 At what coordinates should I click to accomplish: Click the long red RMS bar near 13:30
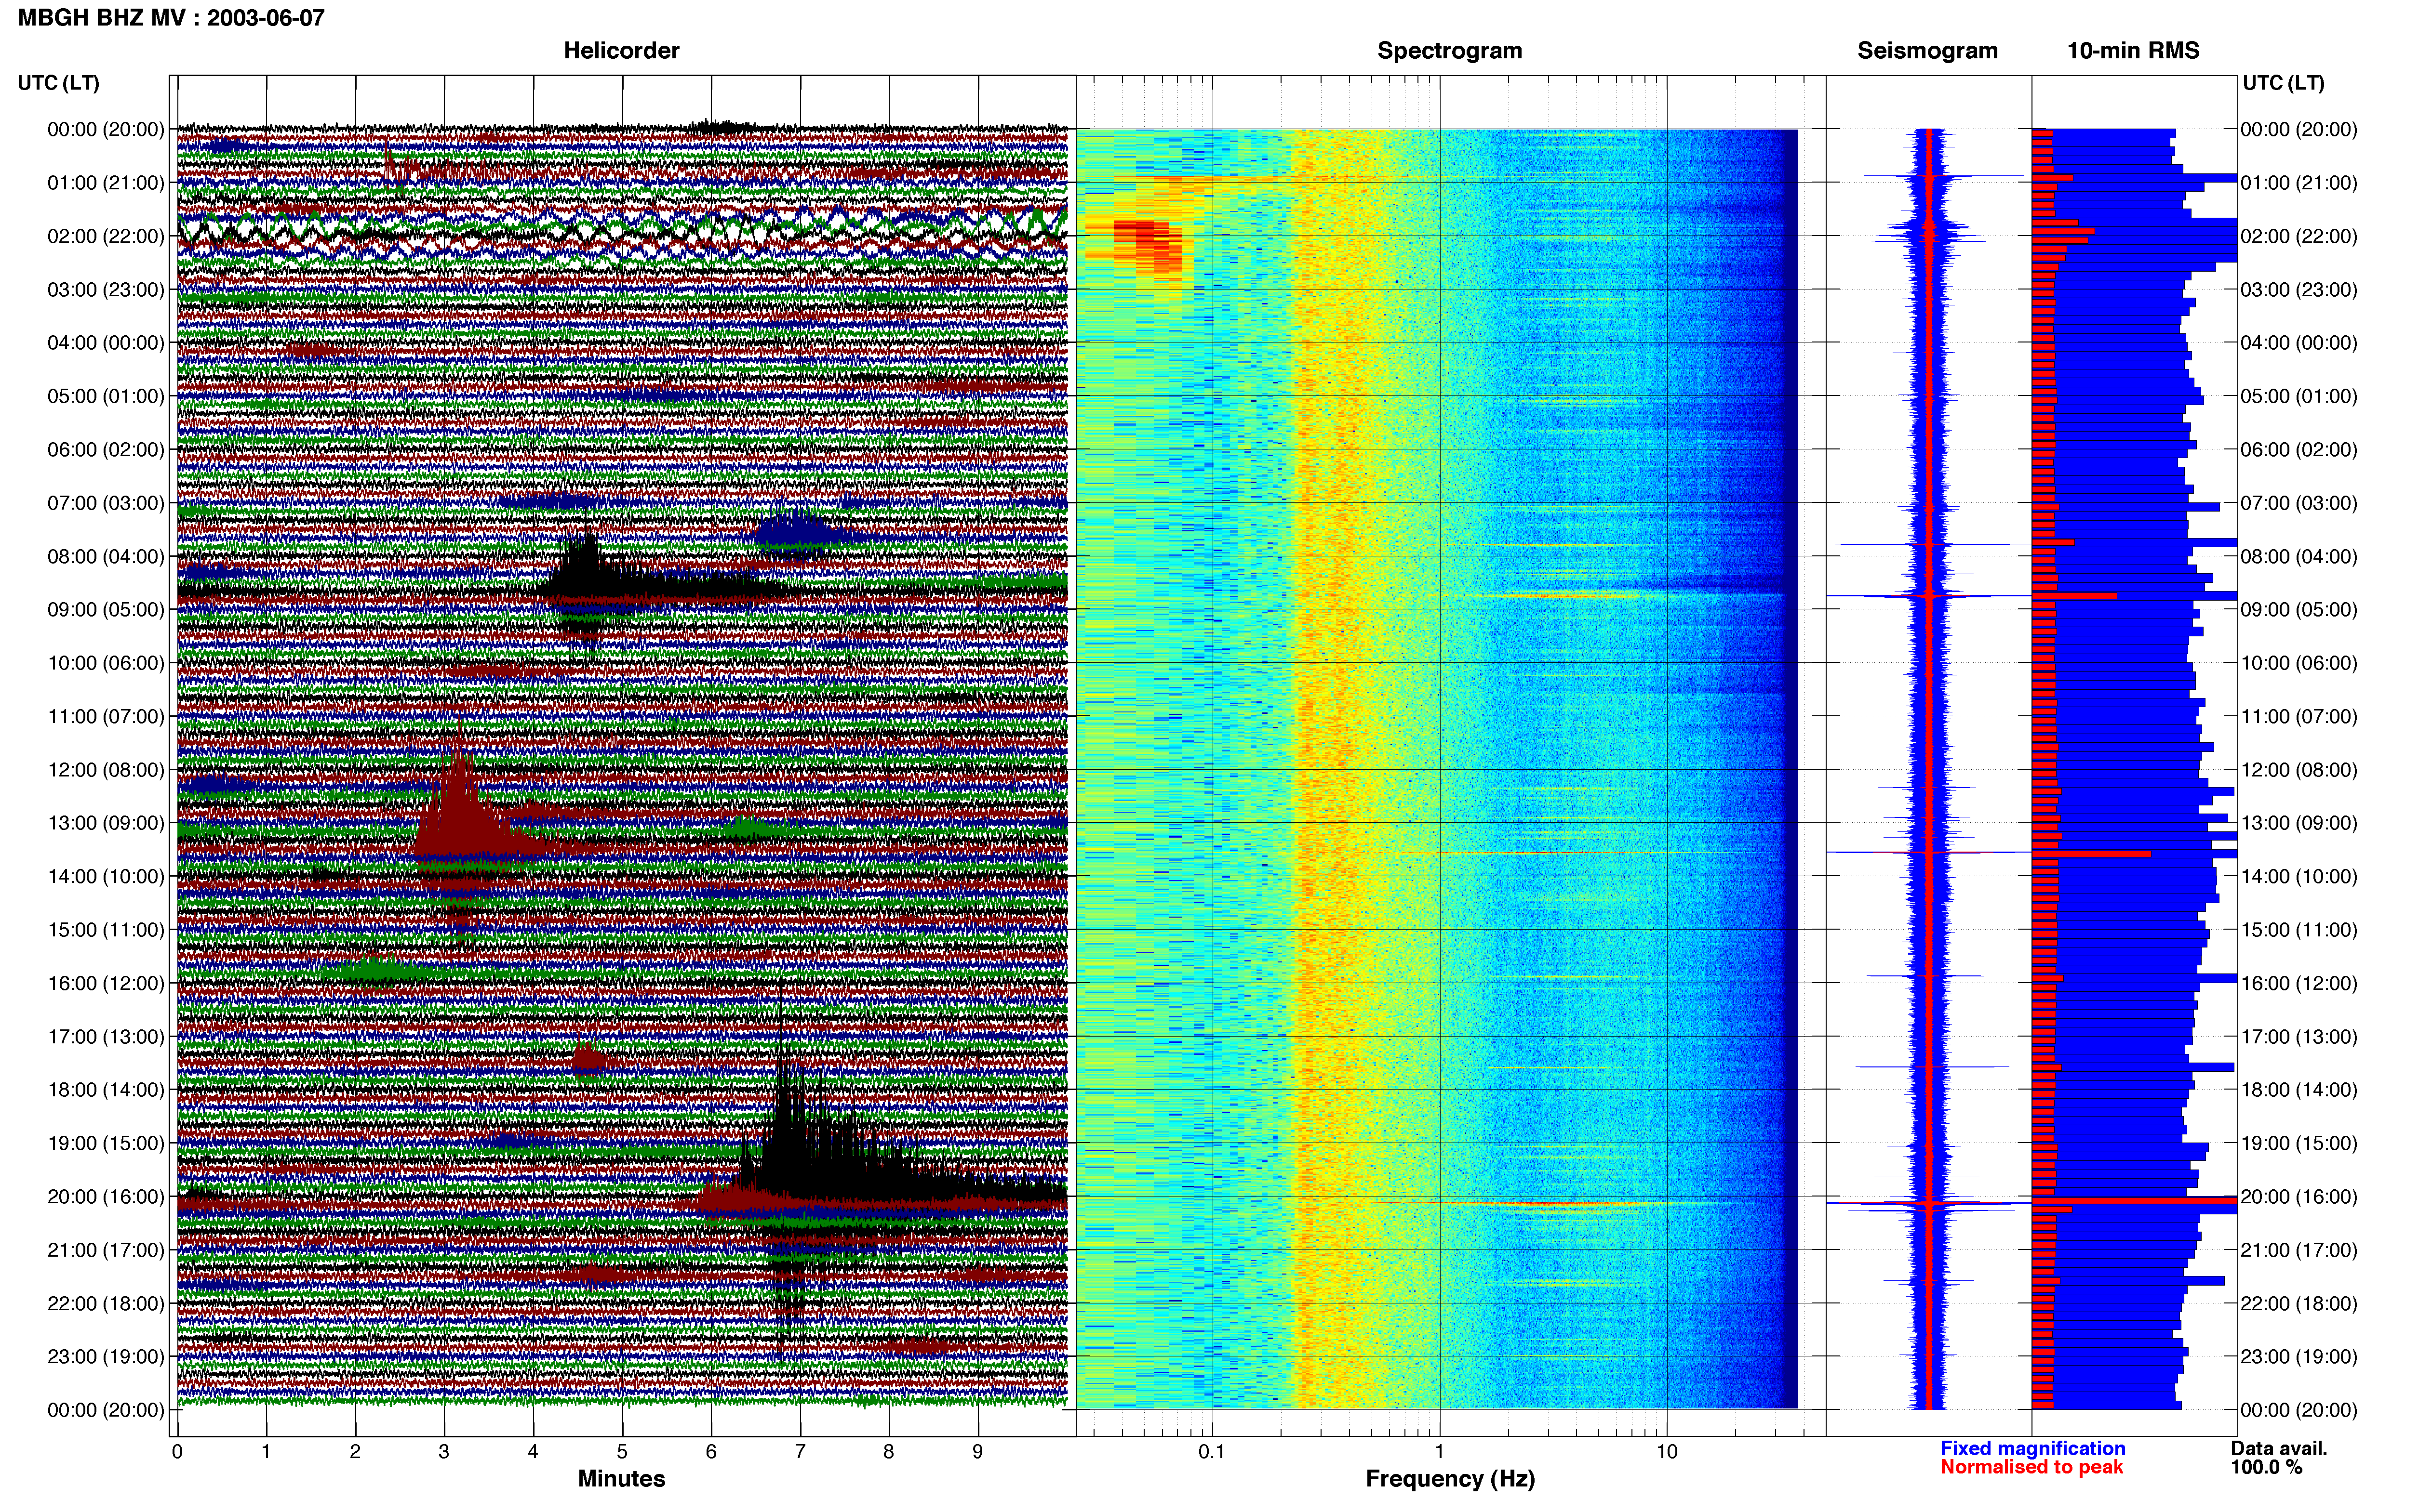(x=2091, y=854)
